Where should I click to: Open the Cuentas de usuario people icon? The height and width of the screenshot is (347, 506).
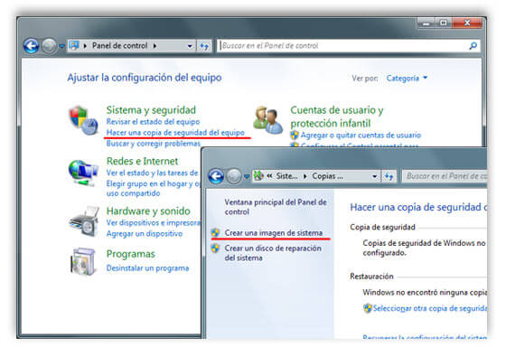point(267,120)
